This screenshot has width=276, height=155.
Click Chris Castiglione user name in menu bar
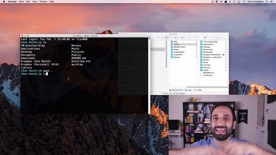(x=255, y=2)
